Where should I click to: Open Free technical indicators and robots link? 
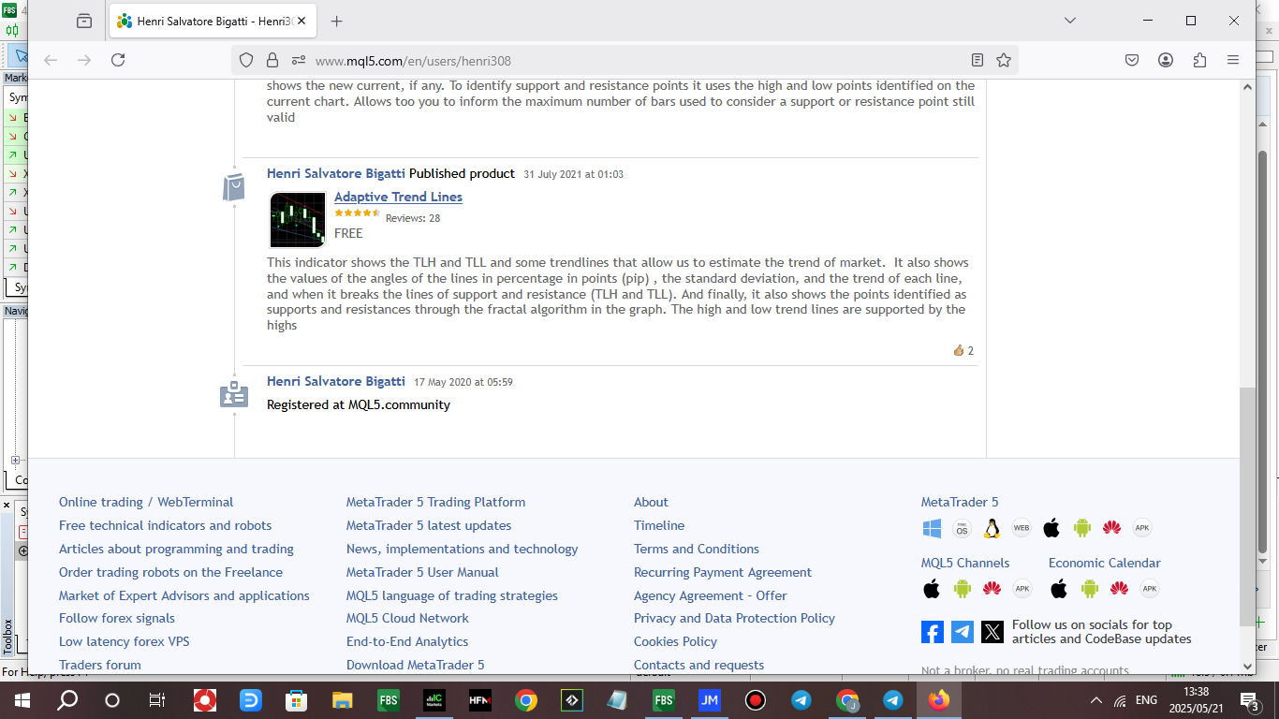point(166,526)
